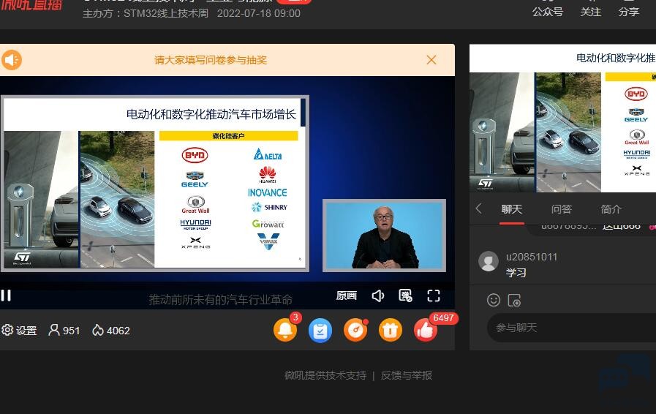This screenshot has height=414, width=656.
Task: Give a thumbs-up like (6497)
Action: click(426, 331)
